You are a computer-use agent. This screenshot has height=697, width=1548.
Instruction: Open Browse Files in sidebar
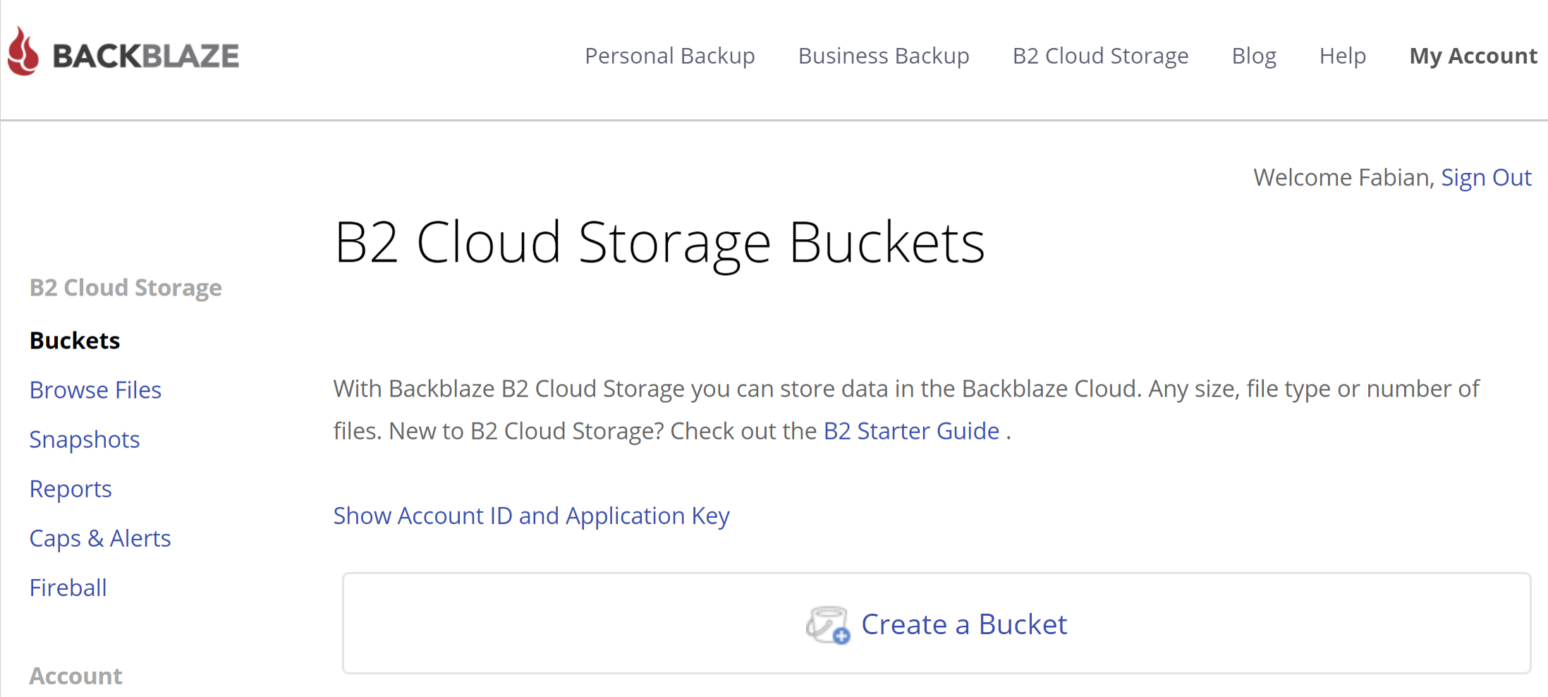[95, 390]
